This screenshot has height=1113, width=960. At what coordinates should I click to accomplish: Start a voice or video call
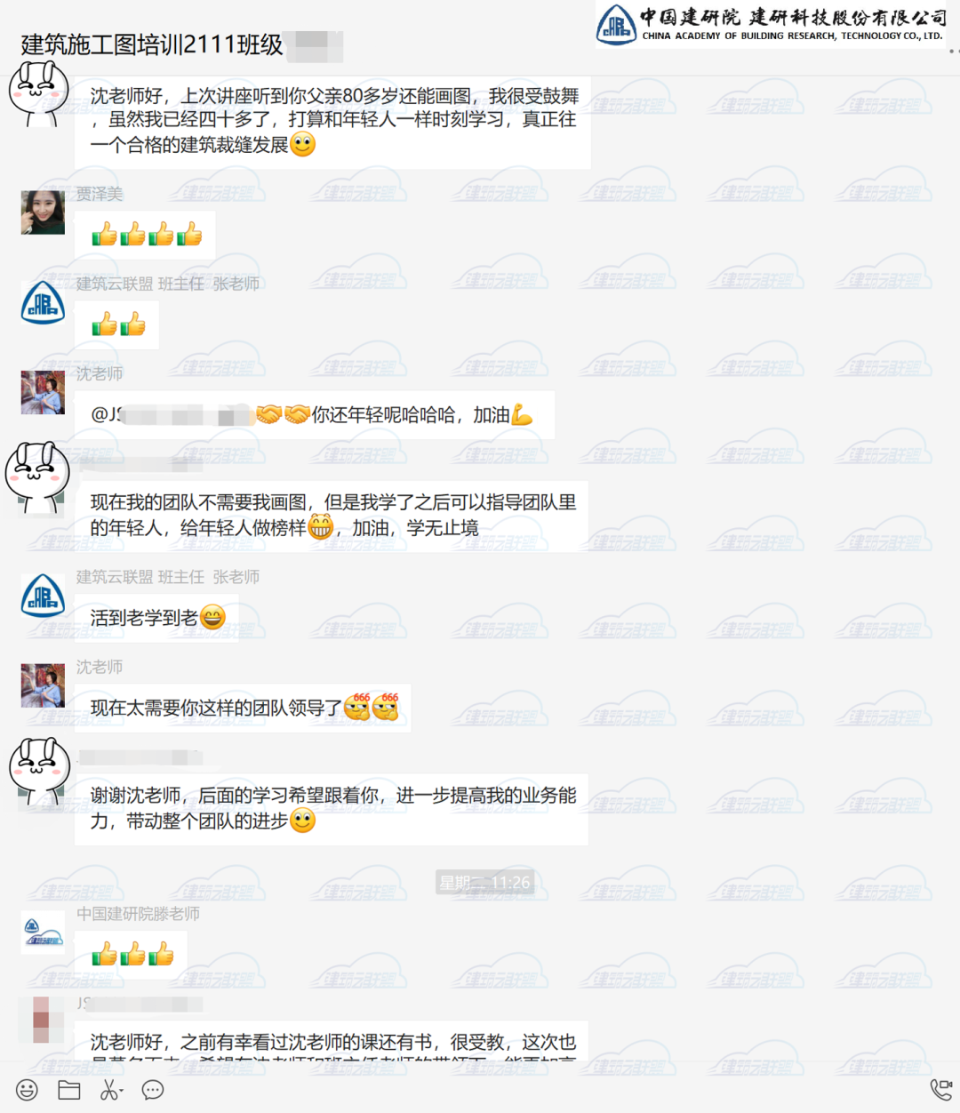(940, 1089)
